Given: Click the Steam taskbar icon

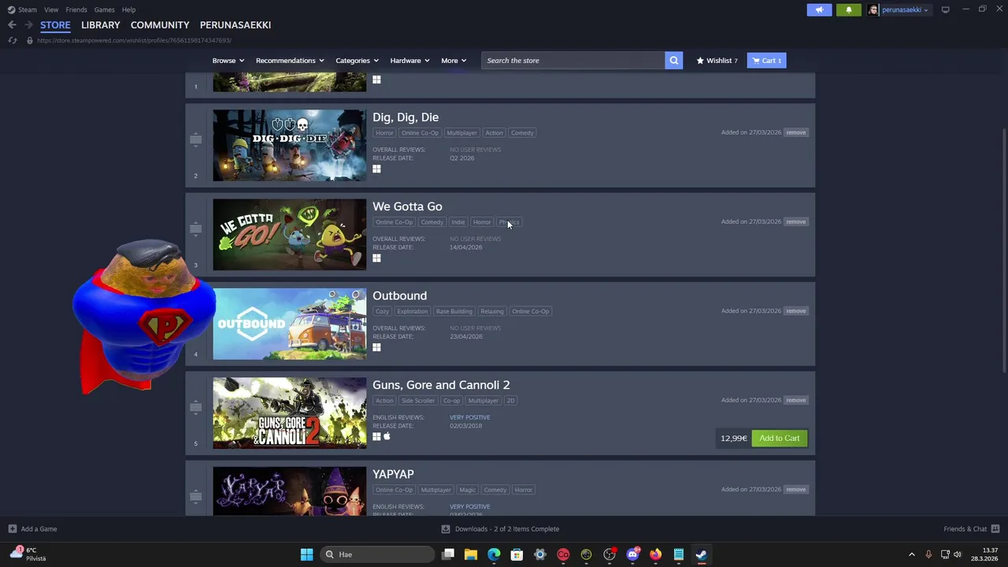Looking at the screenshot, I should pyautogui.click(x=701, y=554).
